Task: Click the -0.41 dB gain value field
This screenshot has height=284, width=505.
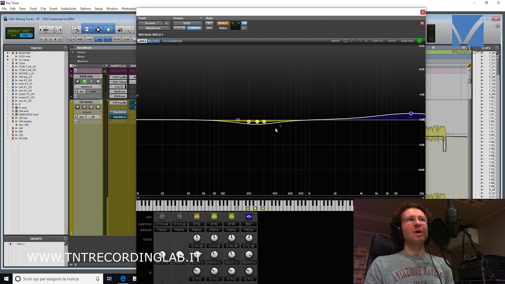Action: tap(214, 246)
